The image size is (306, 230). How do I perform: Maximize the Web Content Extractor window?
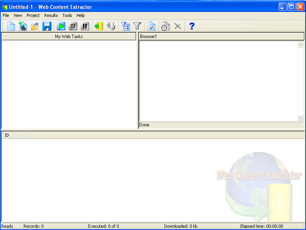(291, 7)
